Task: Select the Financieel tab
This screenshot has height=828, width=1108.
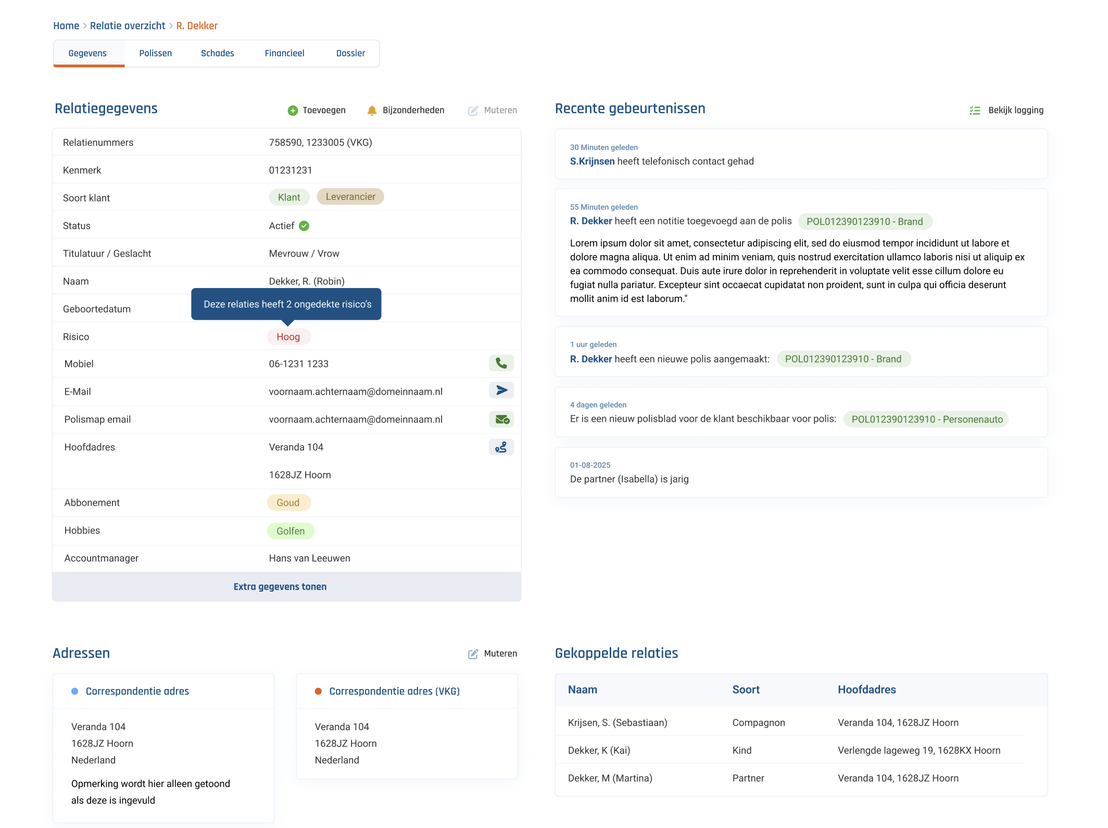Action: pyautogui.click(x=284, y=53)
